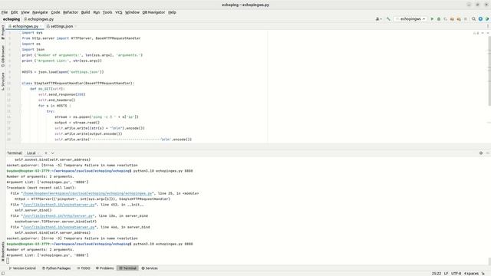
Task: Open the DB Browser sidebar panel
Action: coord(3,56)
